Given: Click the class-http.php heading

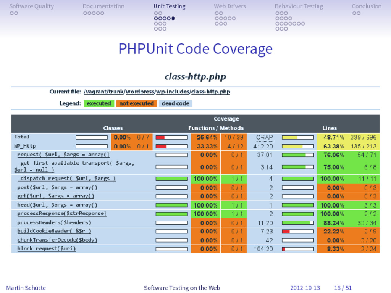Looking at the screenshot, I should point(195,76).
